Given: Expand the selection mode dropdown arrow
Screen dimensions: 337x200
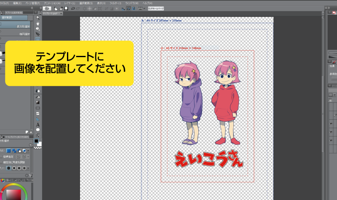Looking at the screenshot, I should [x=28, y=151].
